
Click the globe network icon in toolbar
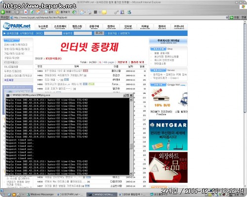(129, 12)
